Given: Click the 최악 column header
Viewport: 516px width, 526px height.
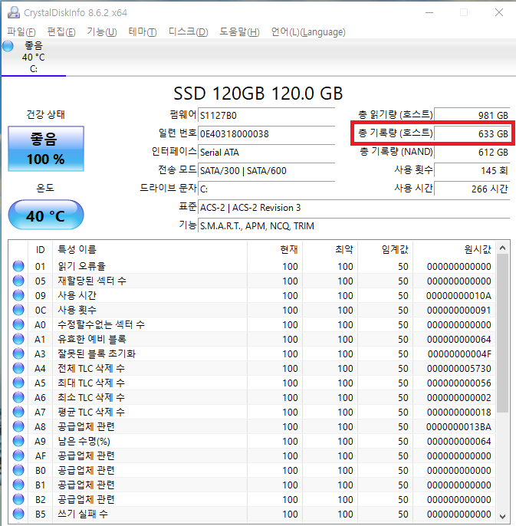Looking at the screenshot, I should [x=330, y=250].
